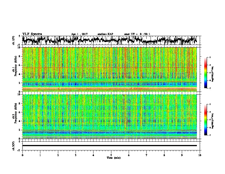Click the "Time (min)" axis label
Image resolution: width=225 pixels, height=174 pixels.
coord(114,158)
